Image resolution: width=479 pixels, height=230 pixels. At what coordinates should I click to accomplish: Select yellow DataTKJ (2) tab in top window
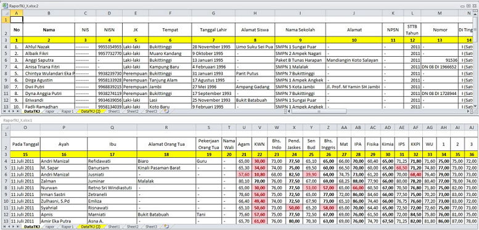coord(91,112)
